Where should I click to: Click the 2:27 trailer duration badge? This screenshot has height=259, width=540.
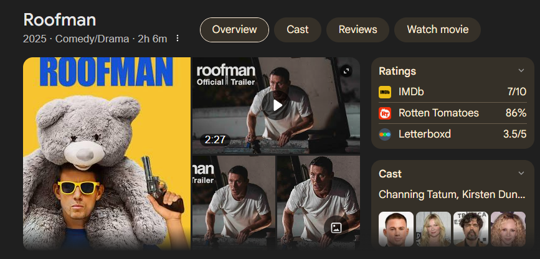[215, 140]
